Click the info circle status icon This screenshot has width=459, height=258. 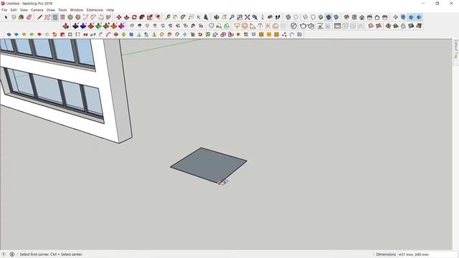(12, 254)
